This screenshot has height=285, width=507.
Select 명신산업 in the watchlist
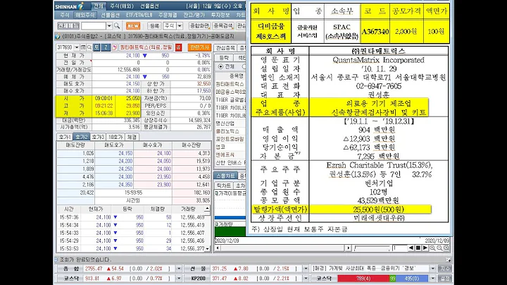click(x=225, y=123)
